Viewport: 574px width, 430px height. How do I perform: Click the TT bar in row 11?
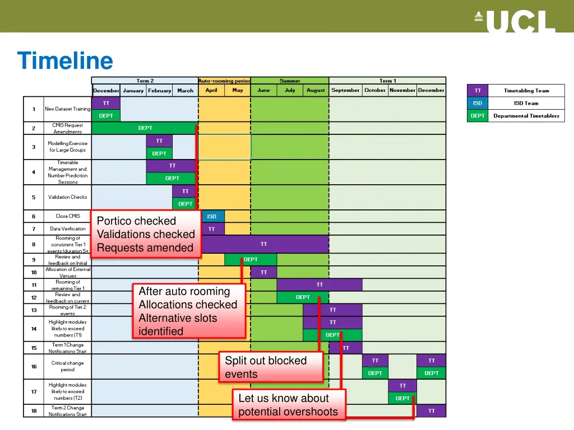[320, 284]
